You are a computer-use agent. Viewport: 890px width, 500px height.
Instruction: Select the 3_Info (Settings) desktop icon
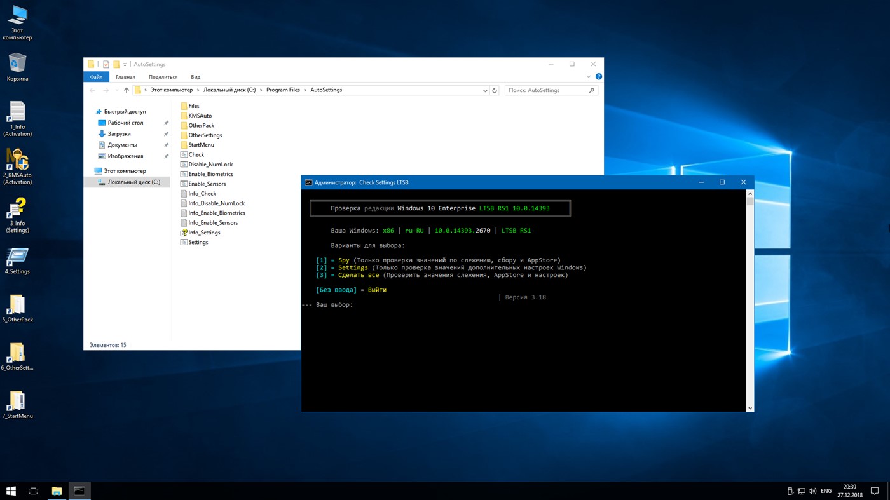tap(17, 215)
